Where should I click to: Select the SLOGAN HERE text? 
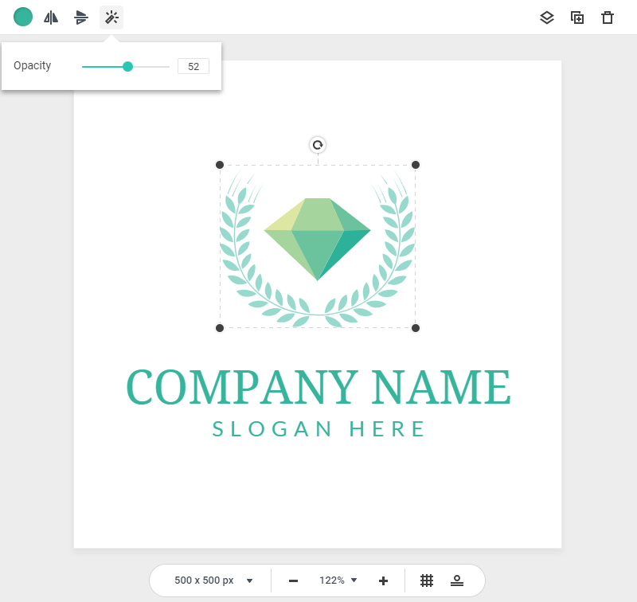[318, 429]
